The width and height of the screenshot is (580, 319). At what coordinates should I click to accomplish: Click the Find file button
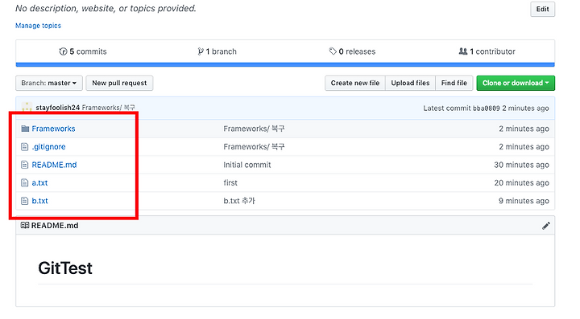(454, 83)
